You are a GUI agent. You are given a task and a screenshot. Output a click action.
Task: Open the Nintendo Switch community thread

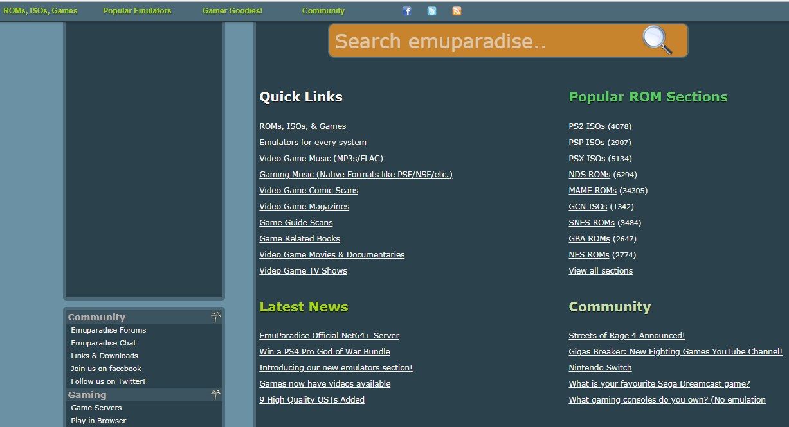[600, 368]
